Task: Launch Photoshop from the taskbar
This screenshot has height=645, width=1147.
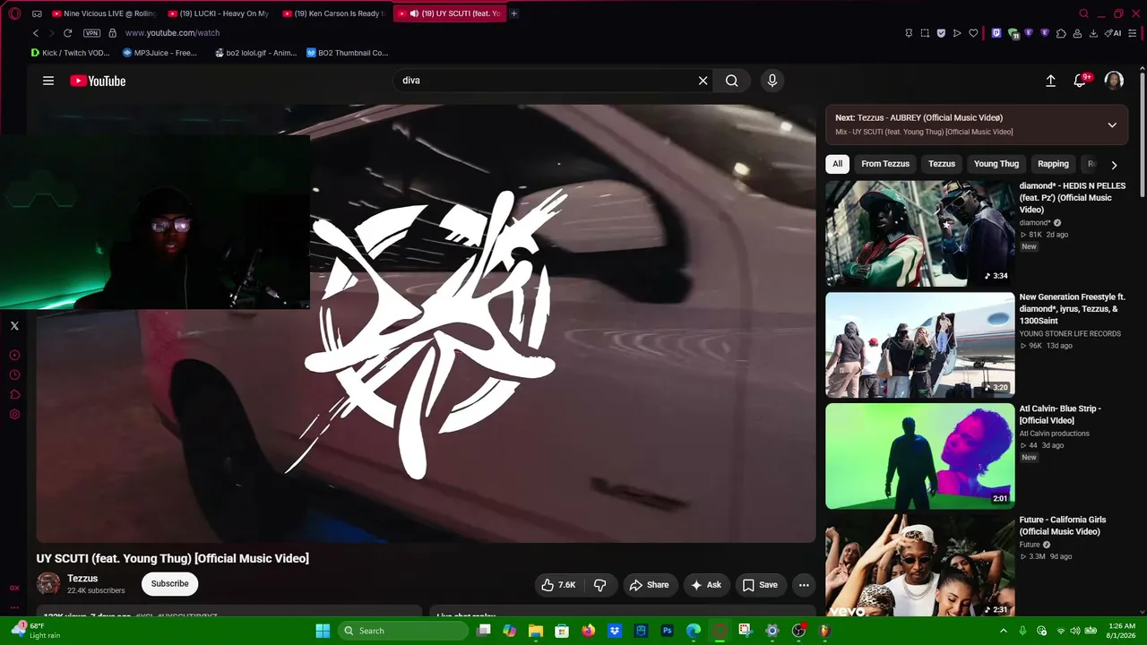Action: (667, 631)
